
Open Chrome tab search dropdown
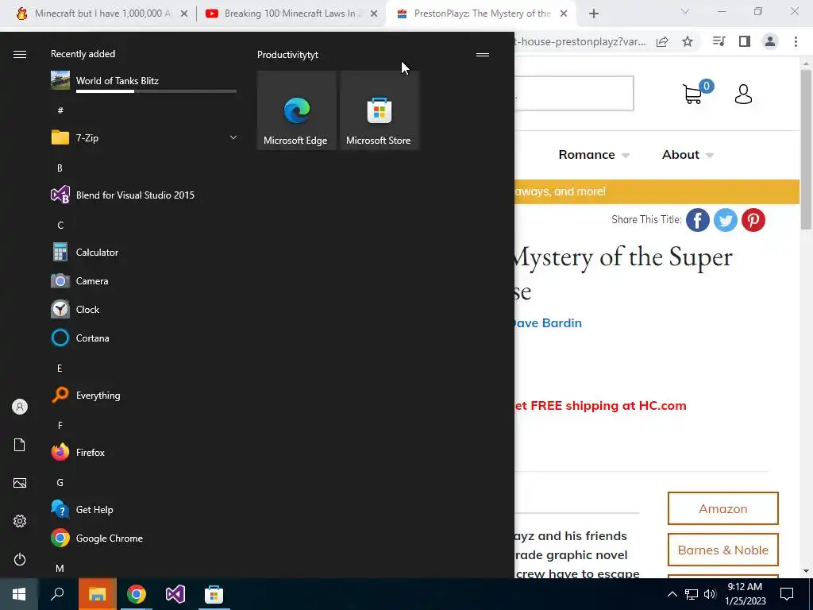tap(685, 11)
